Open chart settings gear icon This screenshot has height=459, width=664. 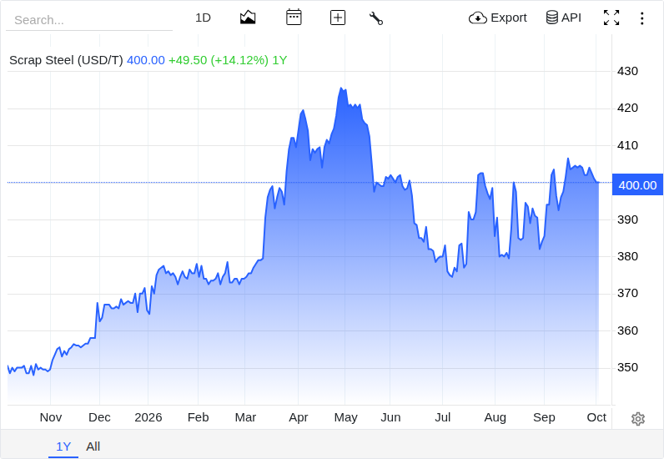638,419
